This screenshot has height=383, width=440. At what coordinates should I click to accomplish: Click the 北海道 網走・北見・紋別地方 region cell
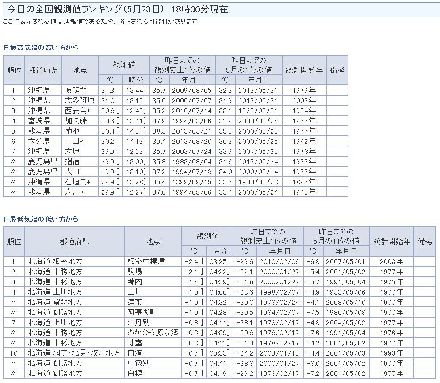click(74, 353)
